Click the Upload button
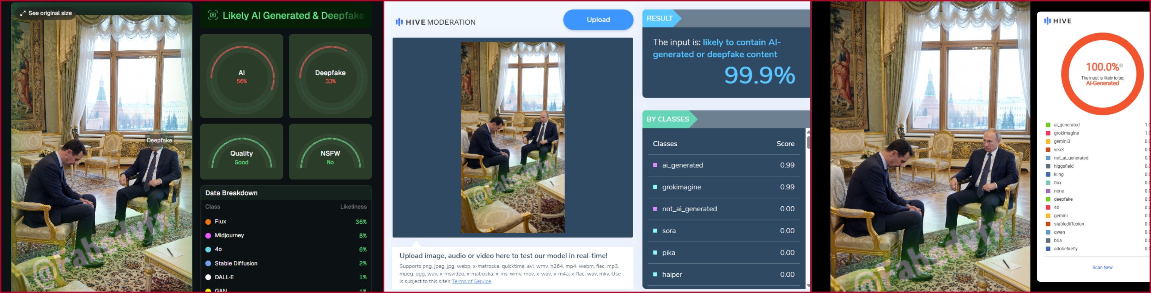 pyautogui.click(x=598, y=20)
